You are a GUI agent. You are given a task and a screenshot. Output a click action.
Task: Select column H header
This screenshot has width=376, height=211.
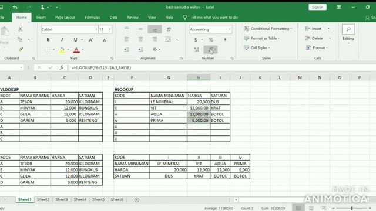pyautogui.click(x=199, y=77)
